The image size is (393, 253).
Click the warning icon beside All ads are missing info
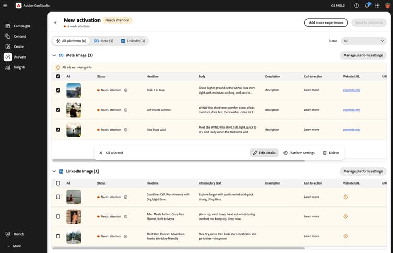coord(58,67)
